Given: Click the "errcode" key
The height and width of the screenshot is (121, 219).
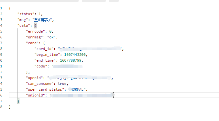Looking at the screenshot, I should [36, 32].
